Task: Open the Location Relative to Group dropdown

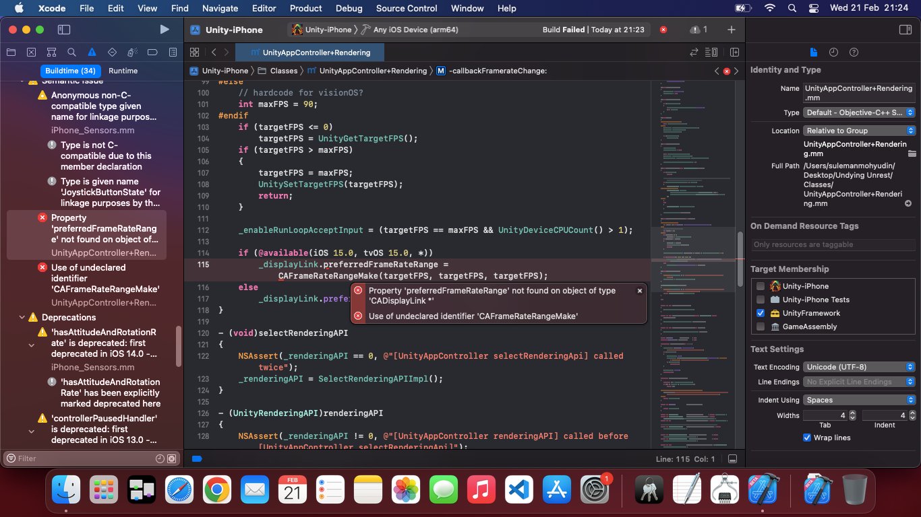Action: 859,131
